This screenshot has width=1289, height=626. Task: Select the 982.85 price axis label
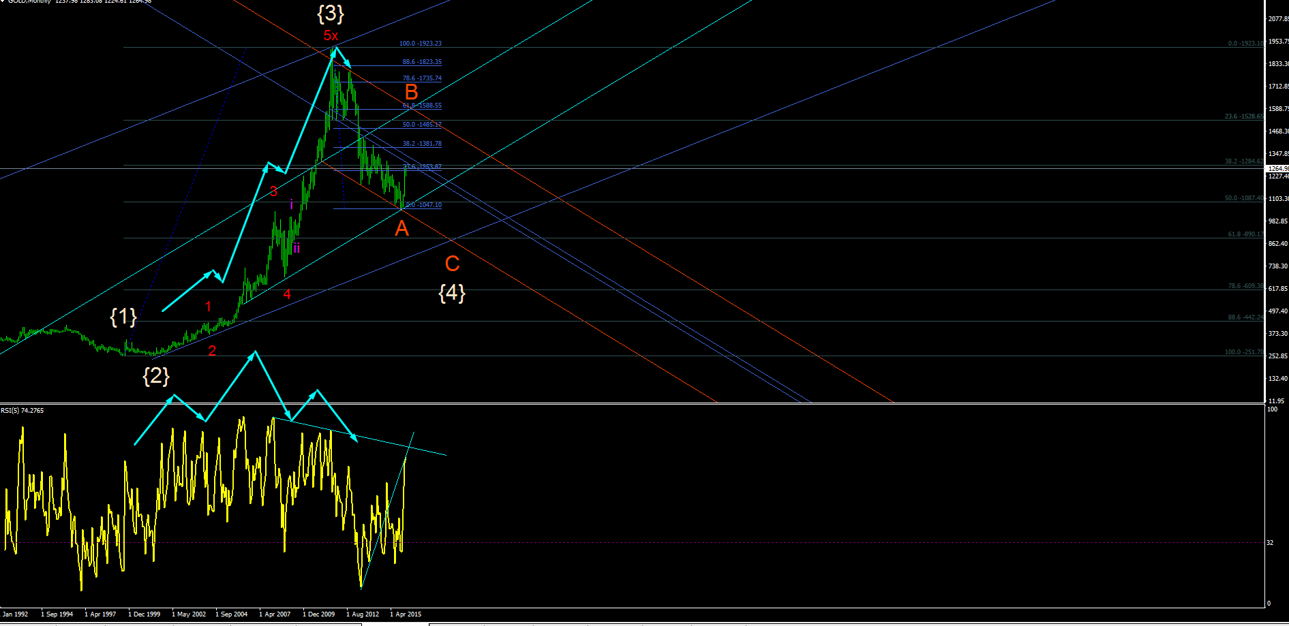click(1278, 221)
